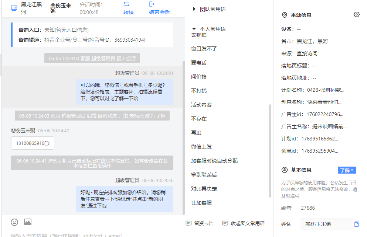Viewport: 367px width, 237px height.
Task: Click the 计划id 176395165862 value
Action: coord(320,139)
